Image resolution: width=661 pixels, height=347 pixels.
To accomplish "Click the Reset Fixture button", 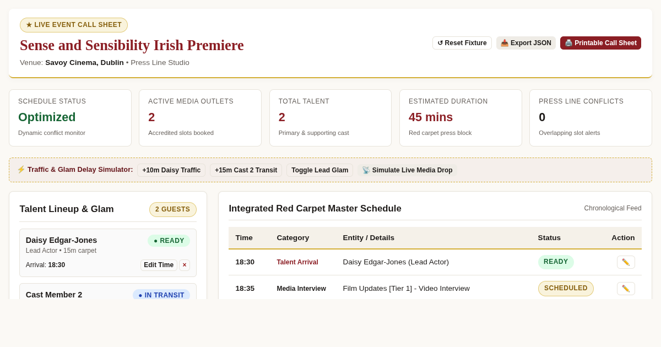I will (462, 43).
